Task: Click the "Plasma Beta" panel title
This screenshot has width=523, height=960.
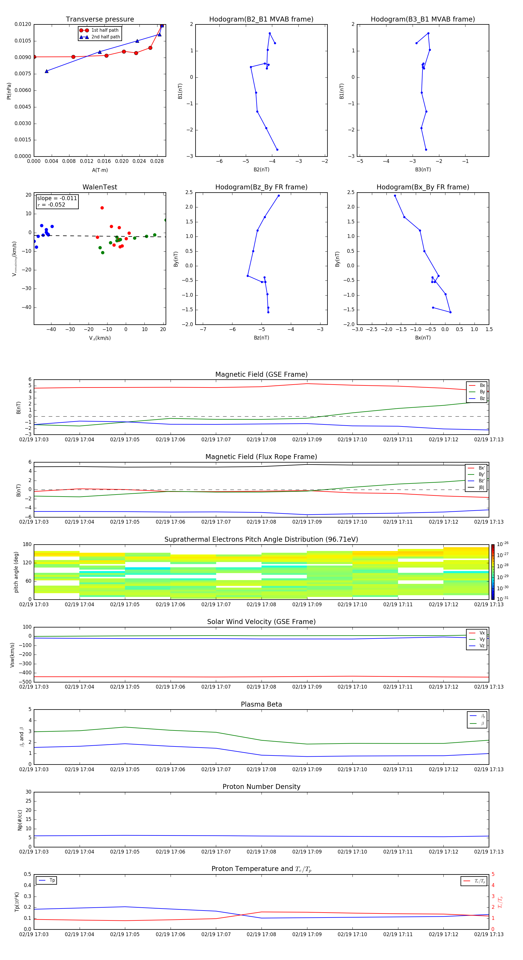Action: (x=261, y=704)
